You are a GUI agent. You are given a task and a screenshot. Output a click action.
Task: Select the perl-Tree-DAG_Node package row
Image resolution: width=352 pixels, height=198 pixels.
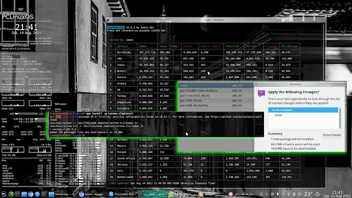click(216, 96)
